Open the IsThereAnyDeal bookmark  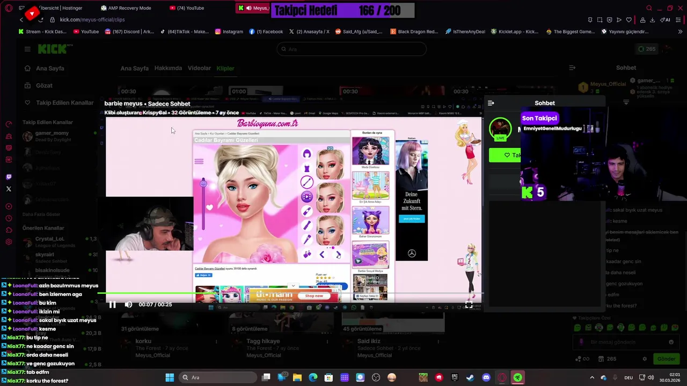pyautogui.click(x=465, y=32)
